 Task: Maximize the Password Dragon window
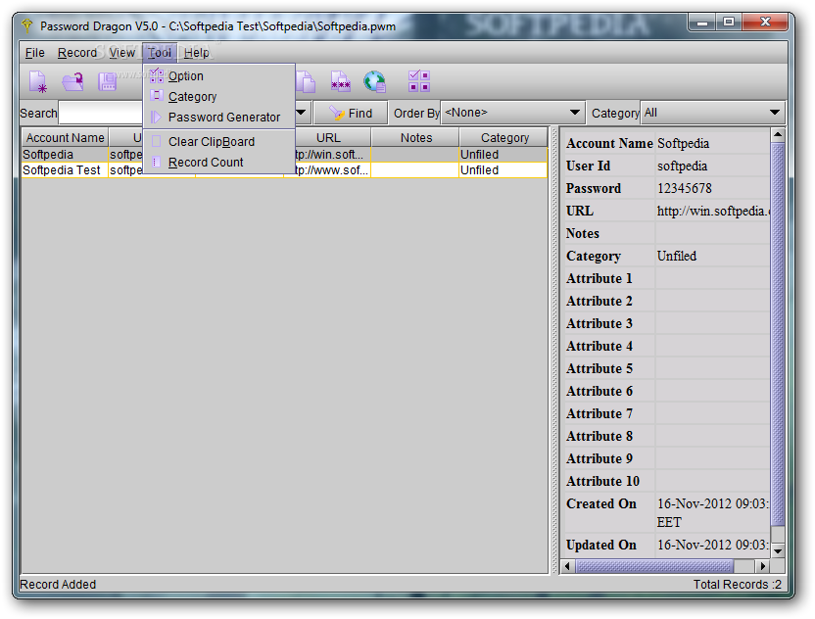[729, 22]
